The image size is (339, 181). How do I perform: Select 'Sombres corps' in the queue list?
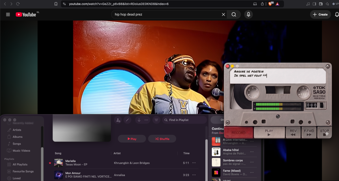234,162
